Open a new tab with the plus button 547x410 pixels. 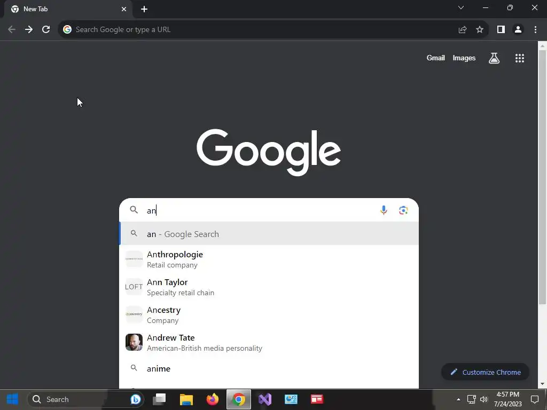(x=144, y=9)
